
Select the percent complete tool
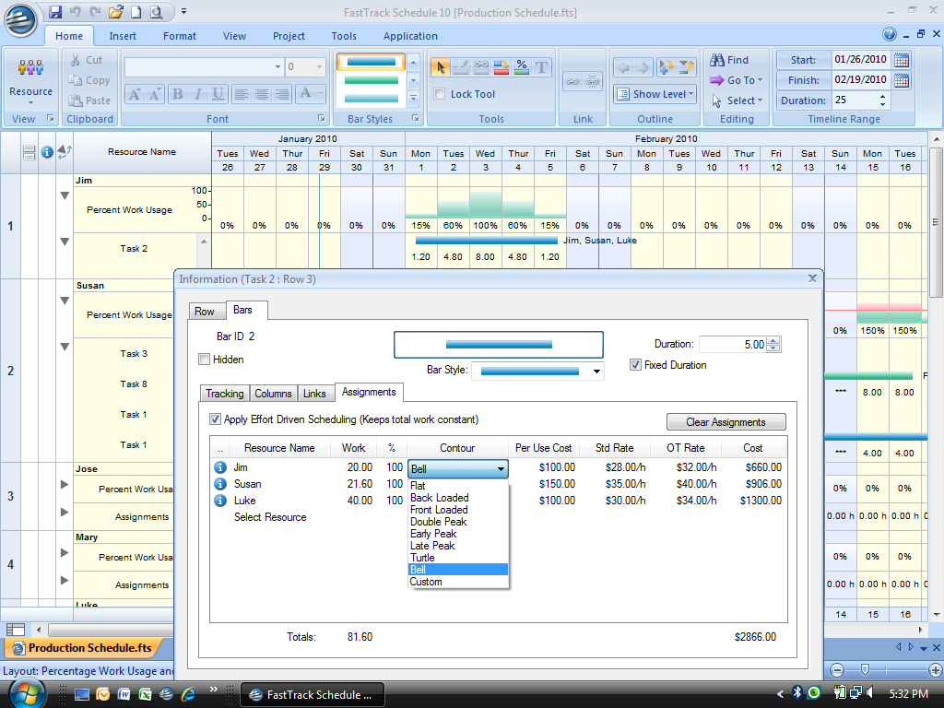[522, 67]
